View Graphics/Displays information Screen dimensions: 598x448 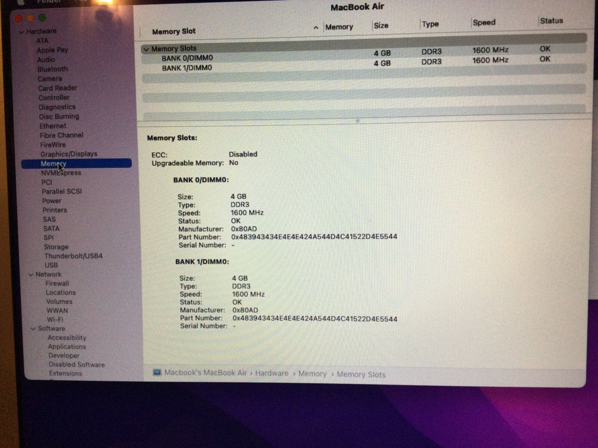[69, 154]
